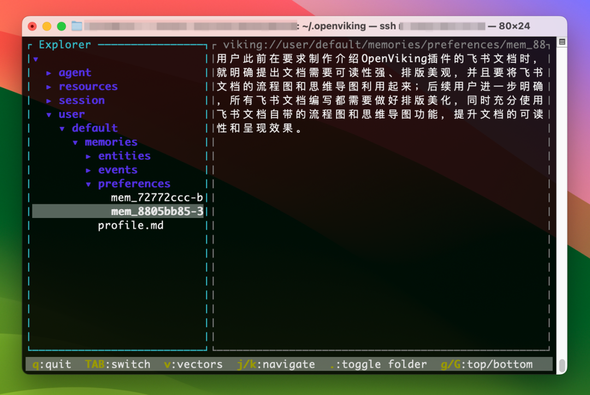Collapse the preferences folder arrow
Viewport: 590px width, 395px height.
(x=88, y=184)
